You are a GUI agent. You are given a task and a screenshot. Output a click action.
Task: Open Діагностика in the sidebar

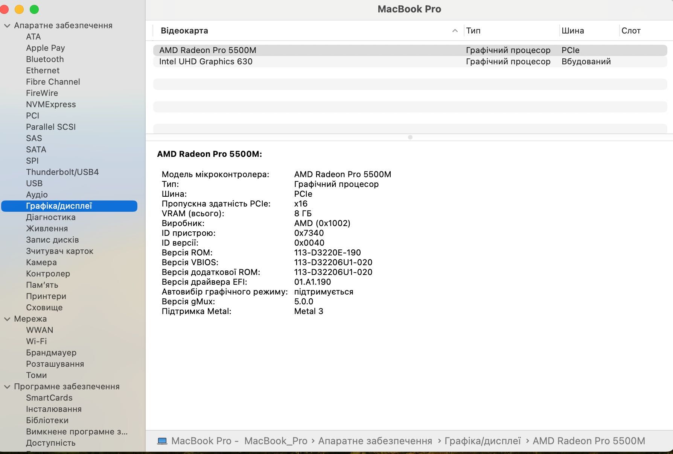[51, 217]
